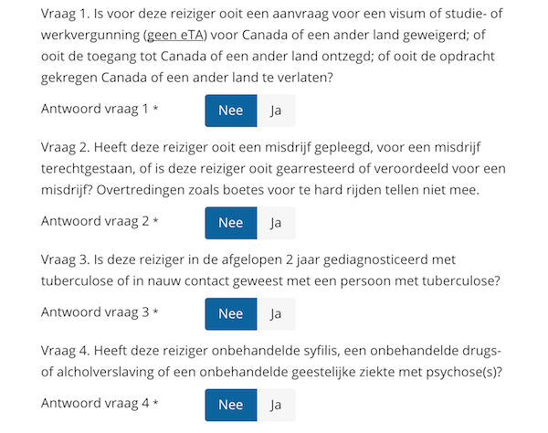This screenshot has width=548, height=433.
Task: Select Nee for Antwoord vraag 1
Action: (231, 111)
